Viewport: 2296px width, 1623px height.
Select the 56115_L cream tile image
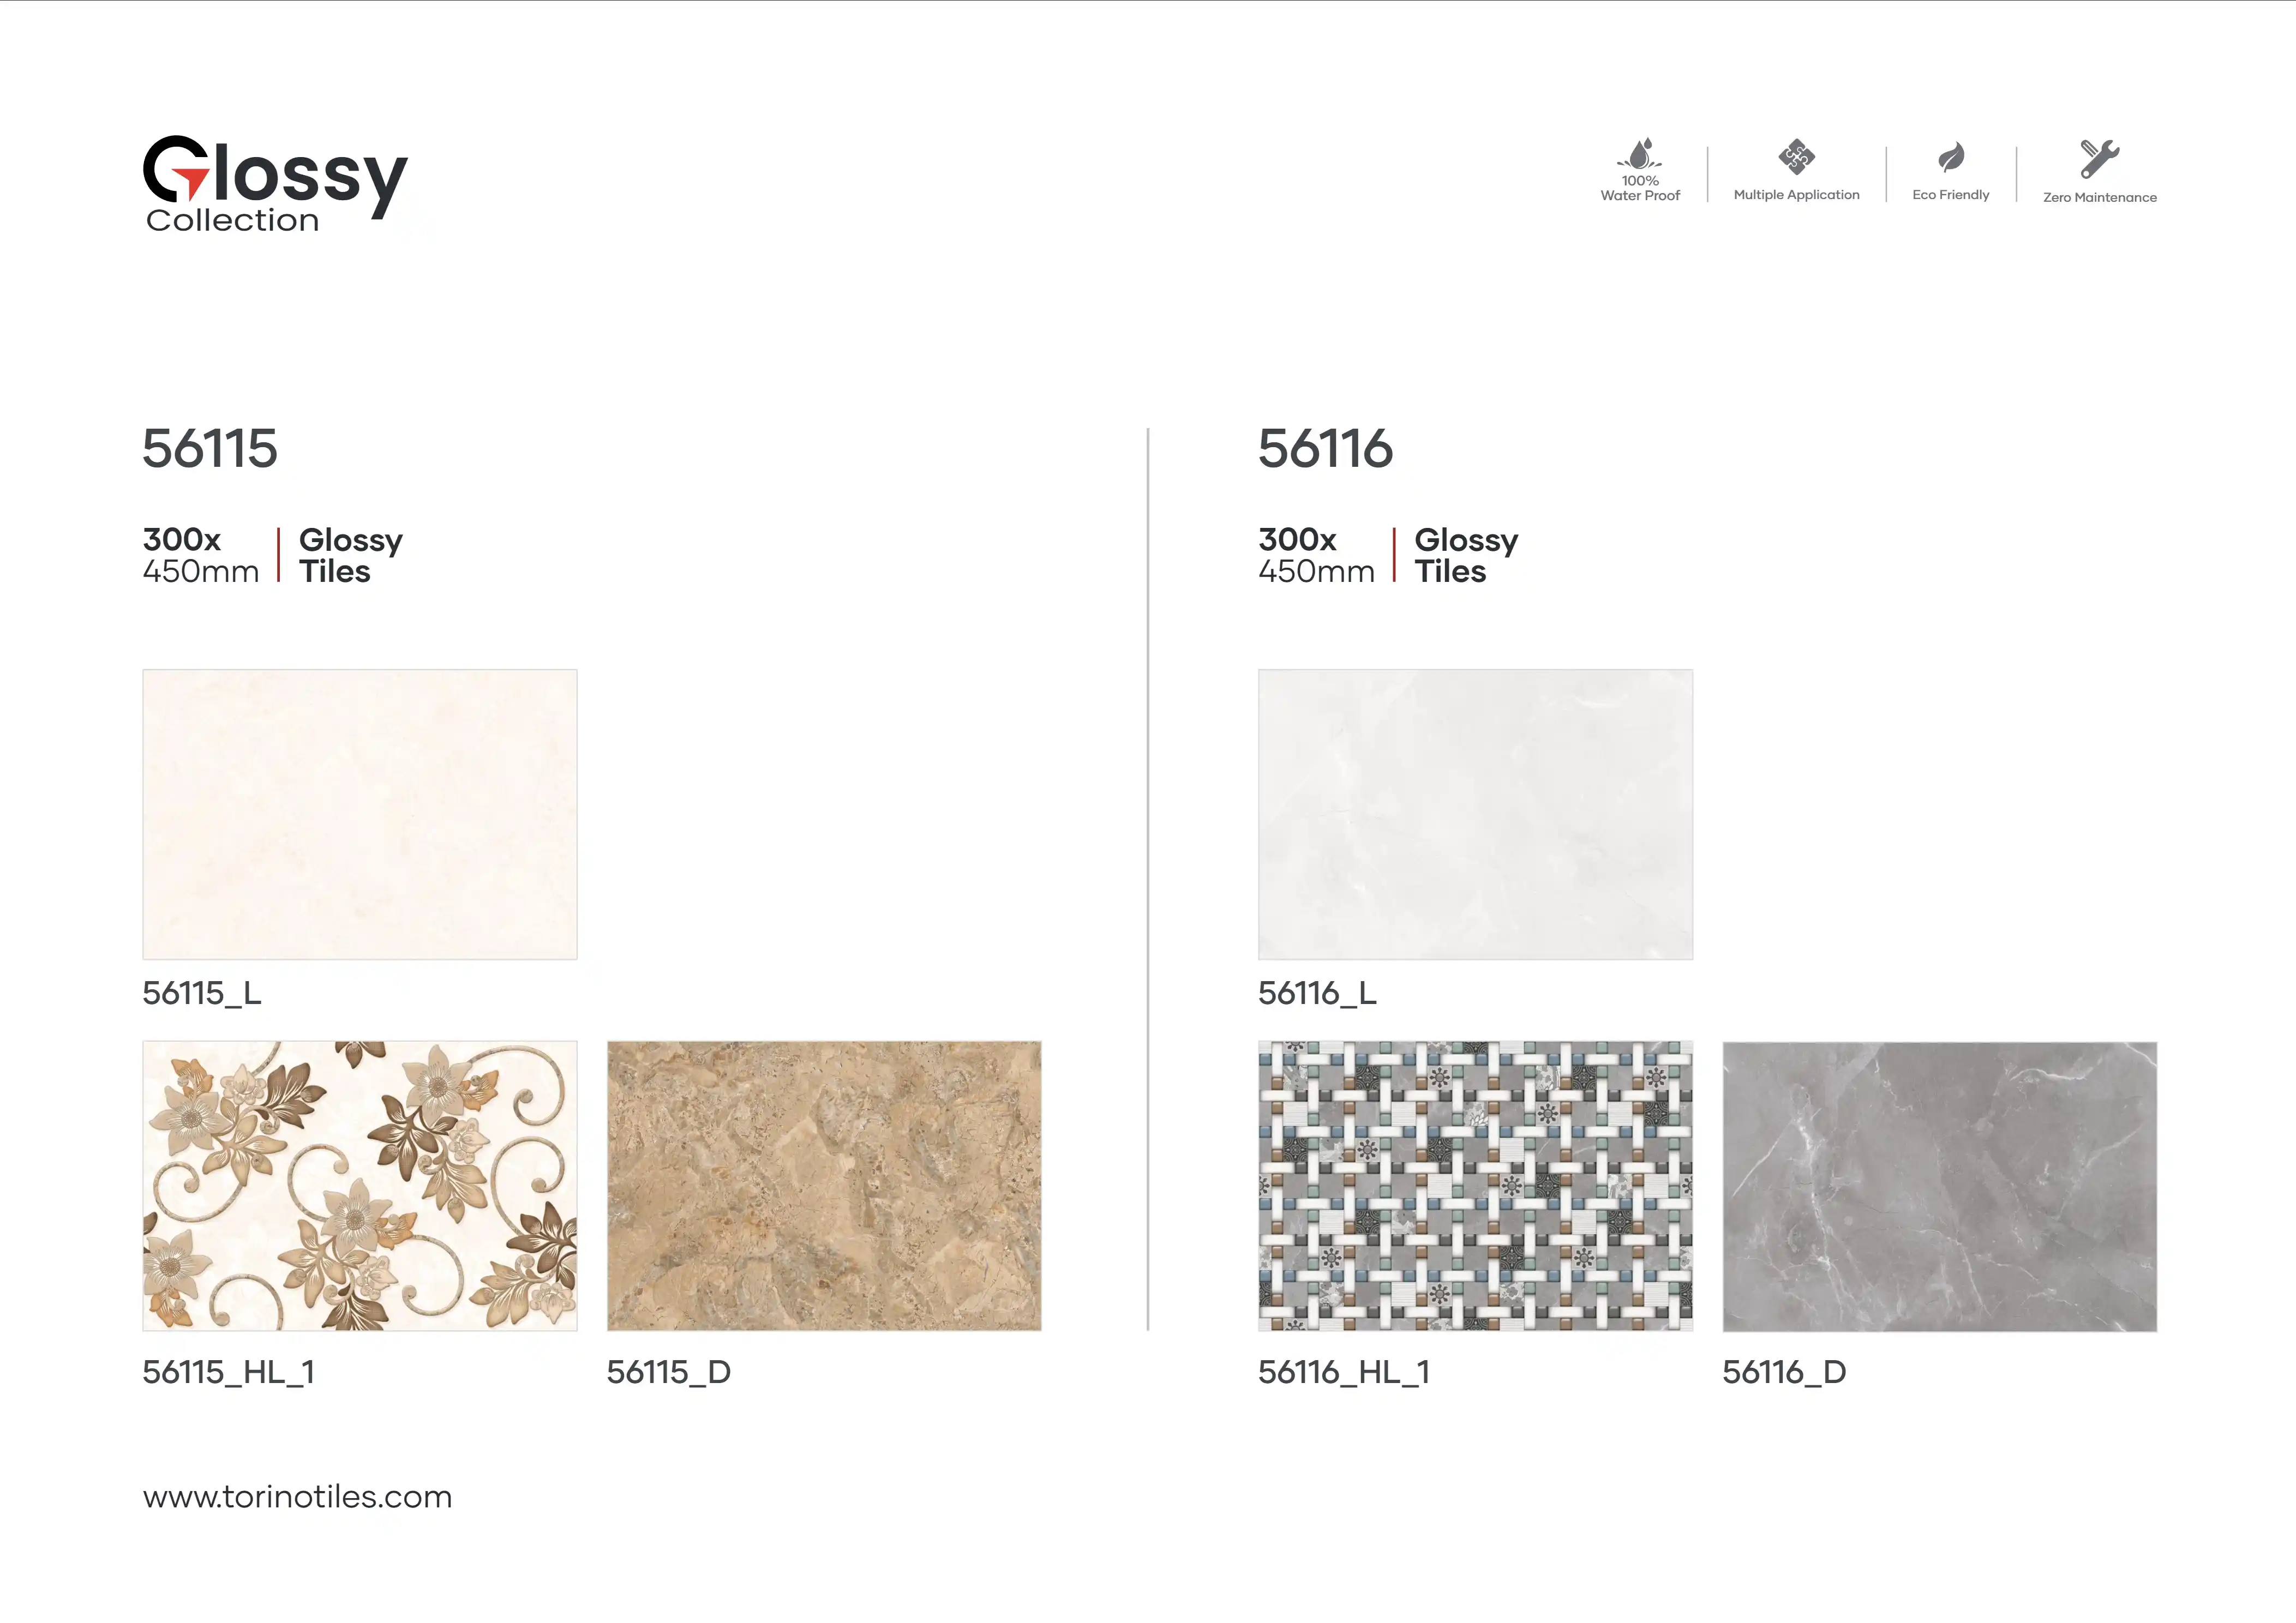(x=360, y=814)
